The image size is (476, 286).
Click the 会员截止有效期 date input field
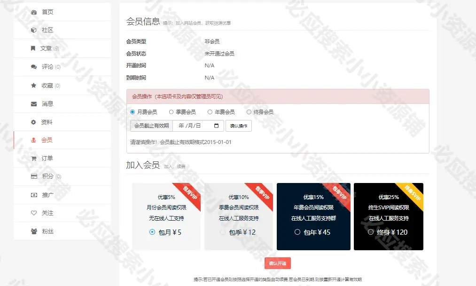point(193,126)
